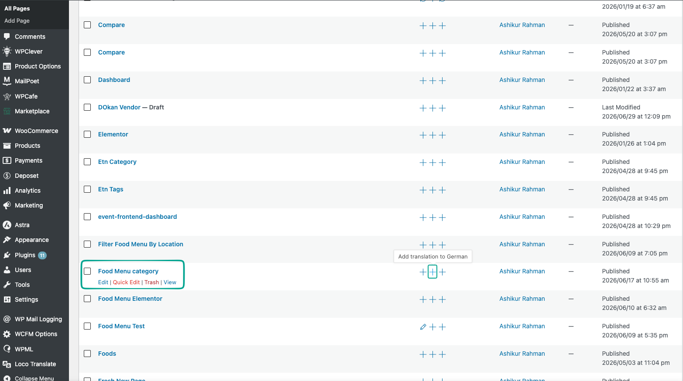The height and width of the screenshot is (381, 683).
Task: Select the Elementor page checkbox
Action: point(87,134)
